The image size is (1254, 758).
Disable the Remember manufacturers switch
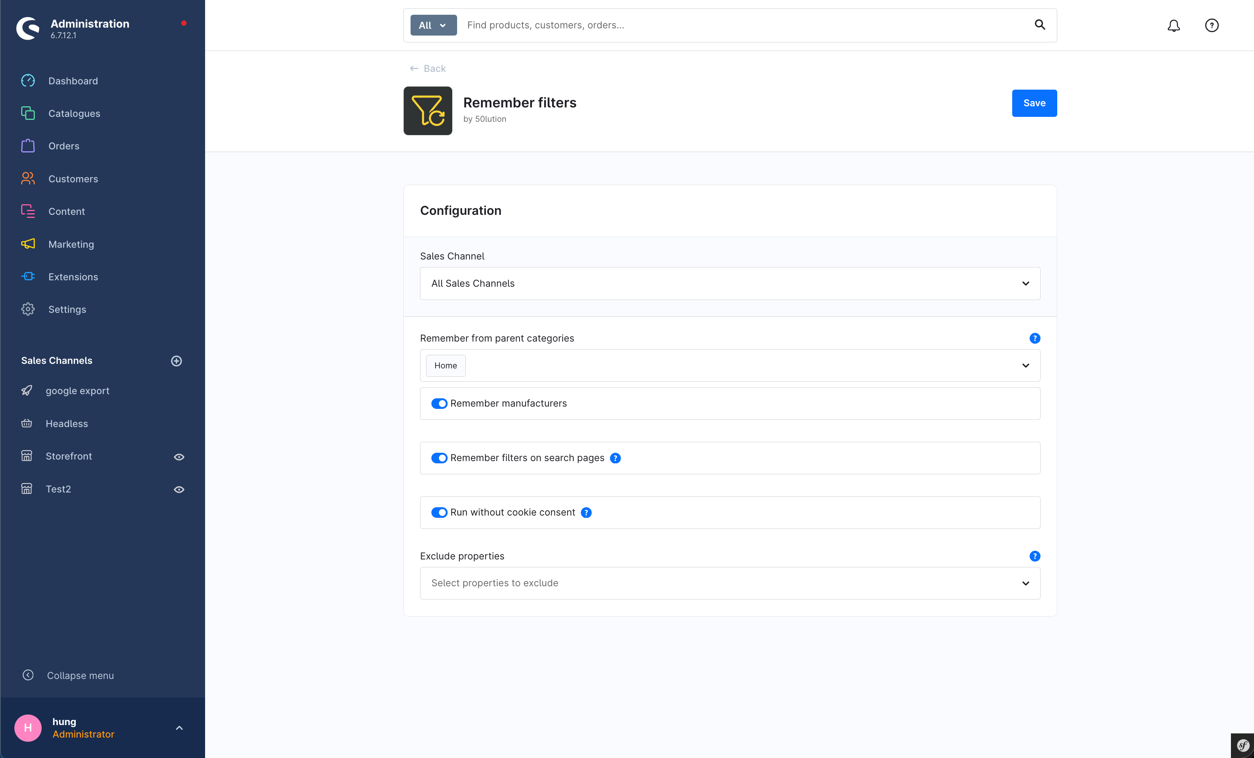[439, 404]
